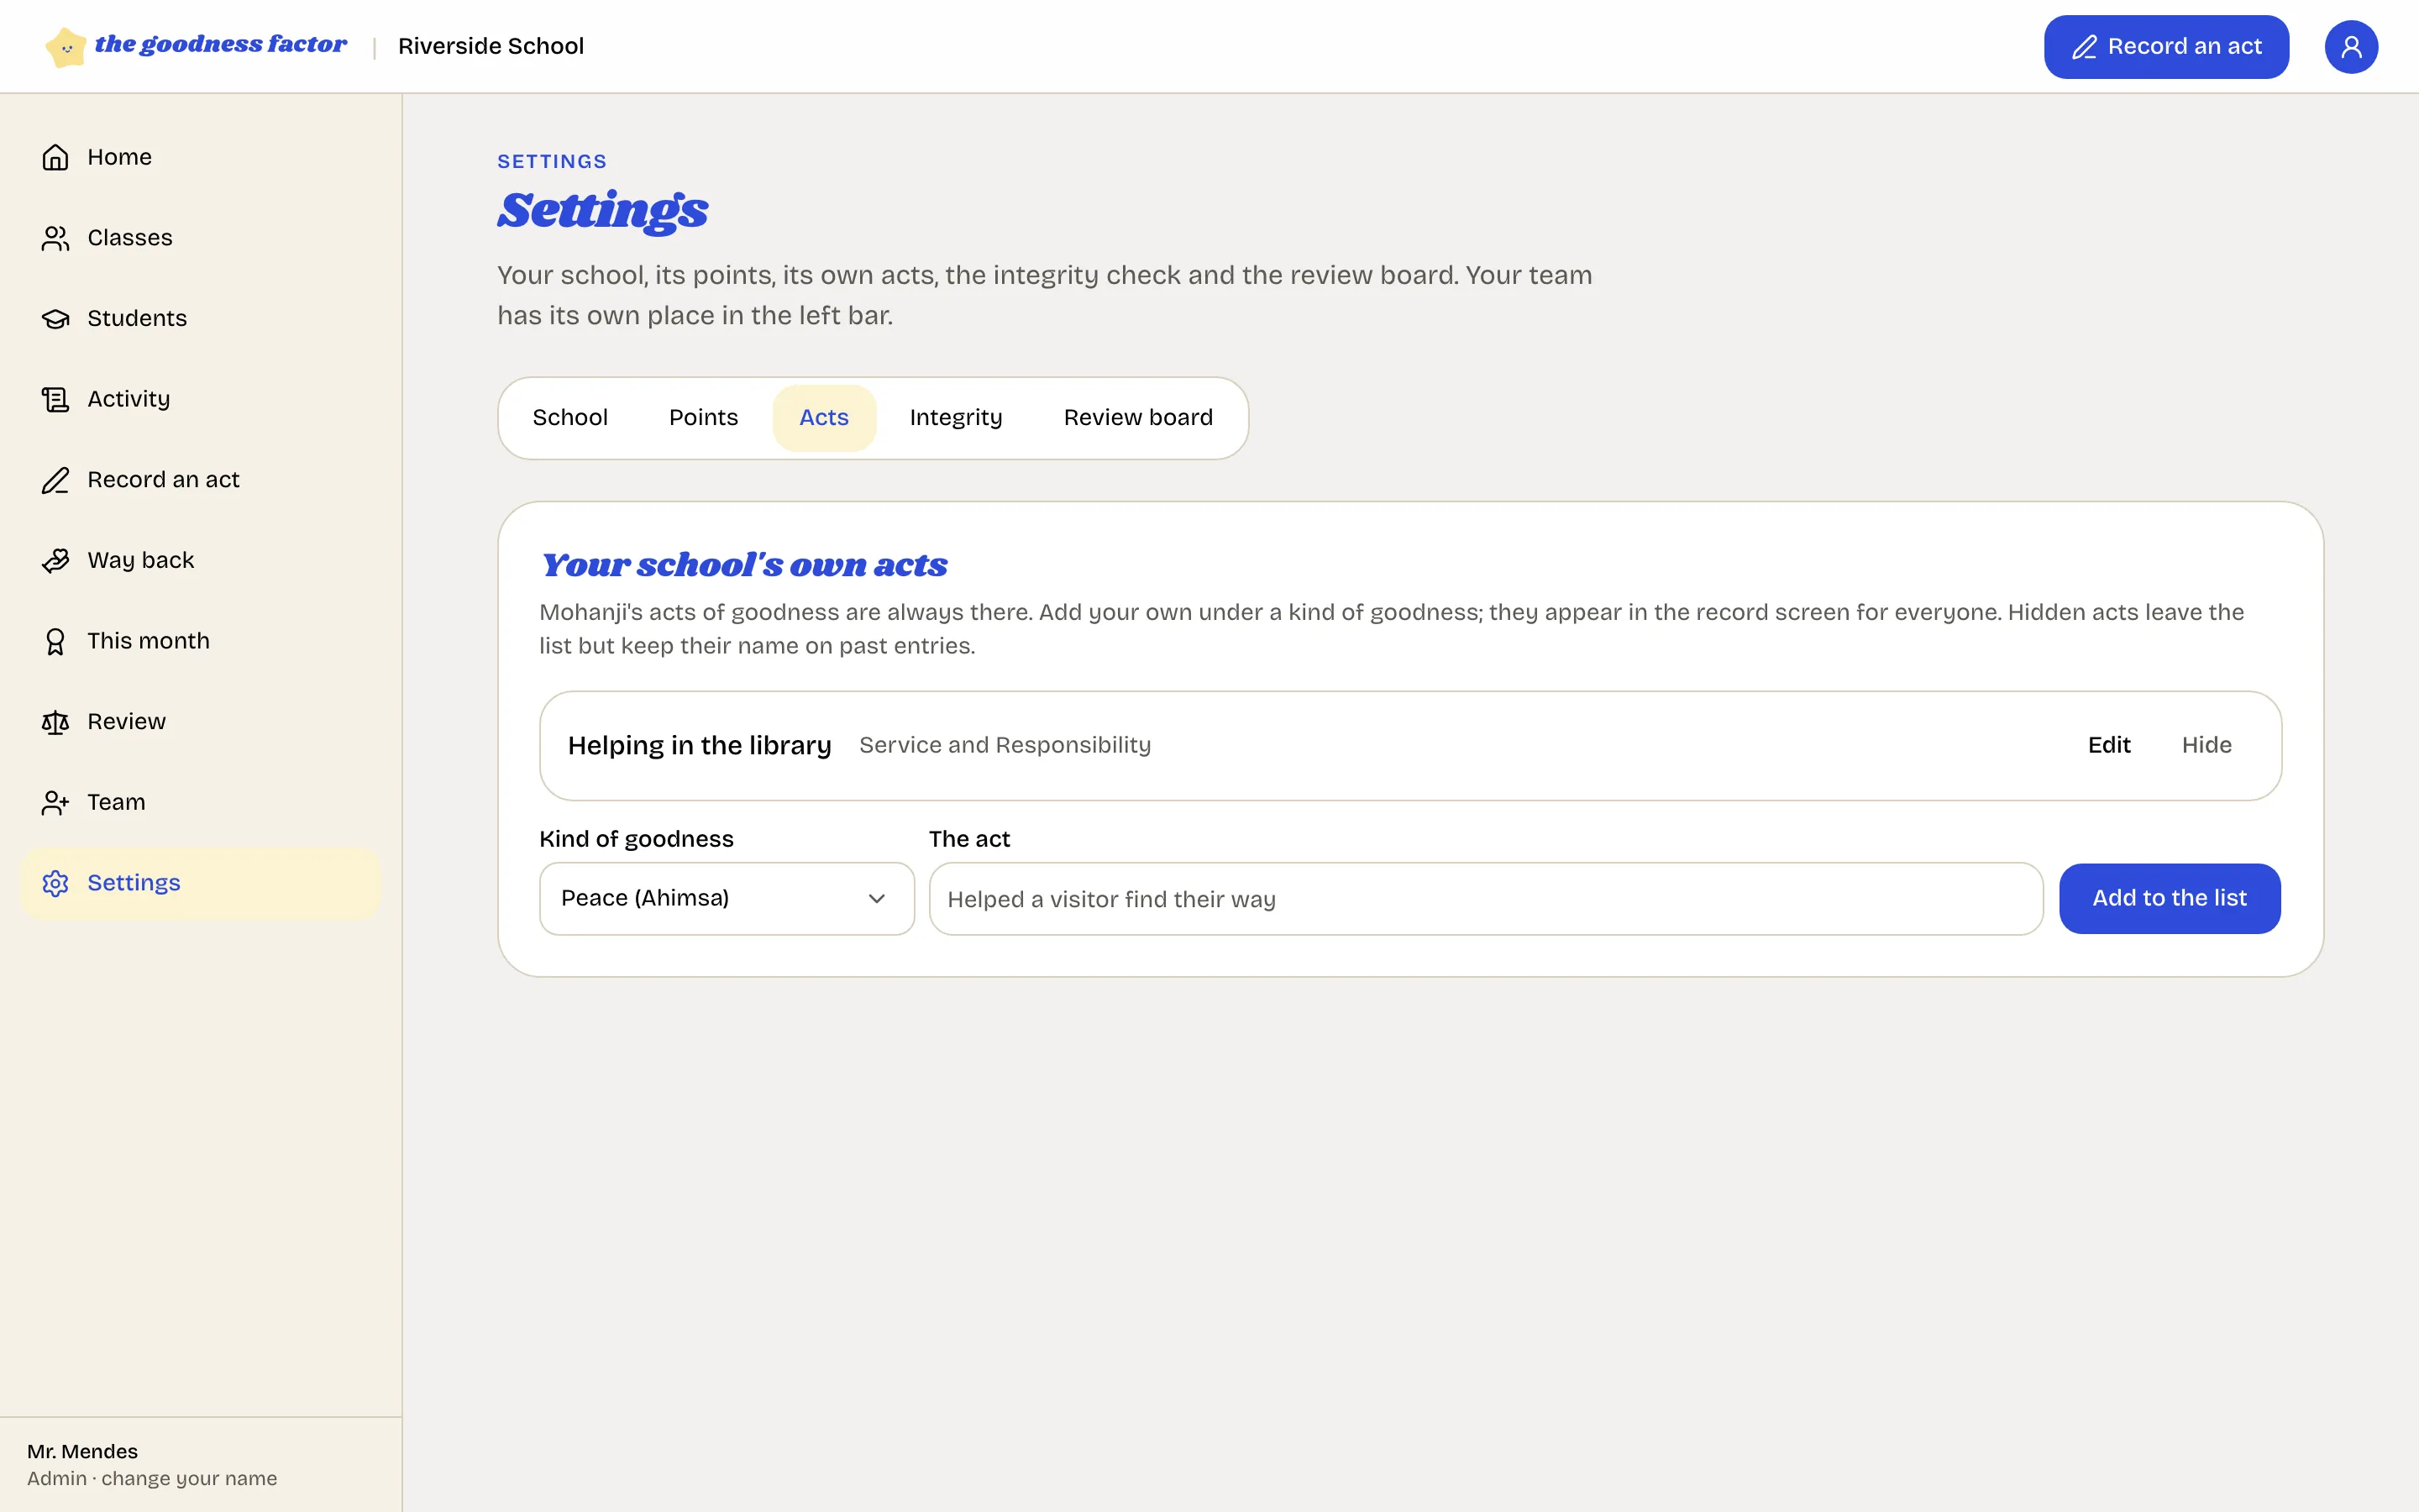Open the Team page label

(x=116, y=803)
